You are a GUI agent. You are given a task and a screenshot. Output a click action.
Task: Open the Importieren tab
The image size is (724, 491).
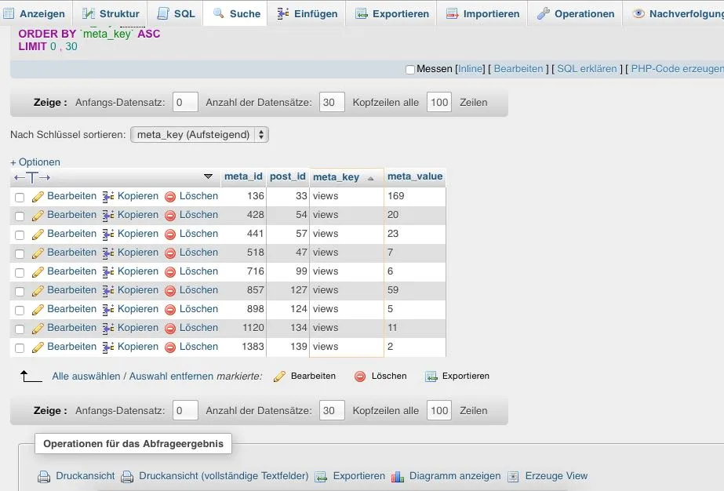(483, 14)
